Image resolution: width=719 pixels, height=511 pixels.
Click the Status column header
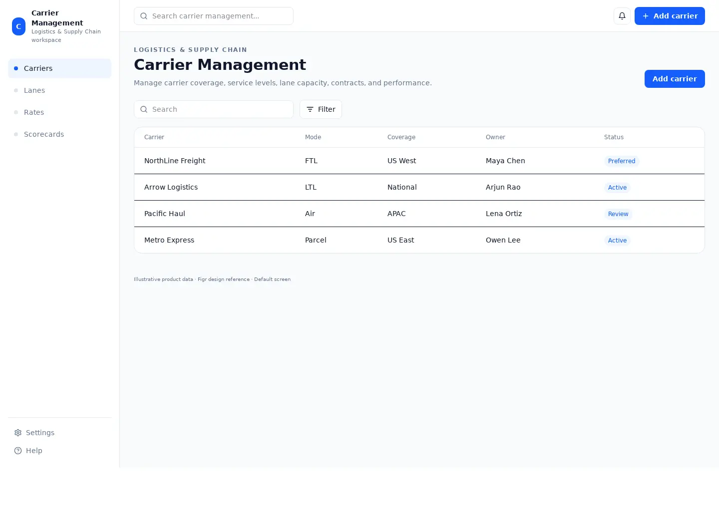614,137
